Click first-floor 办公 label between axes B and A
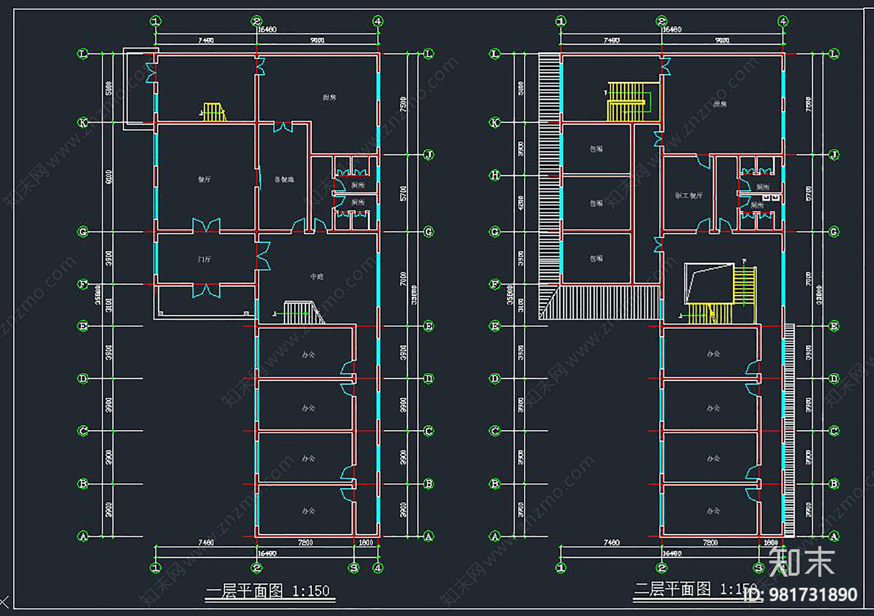Screen dimensions: 874x616 pos(309,511)
